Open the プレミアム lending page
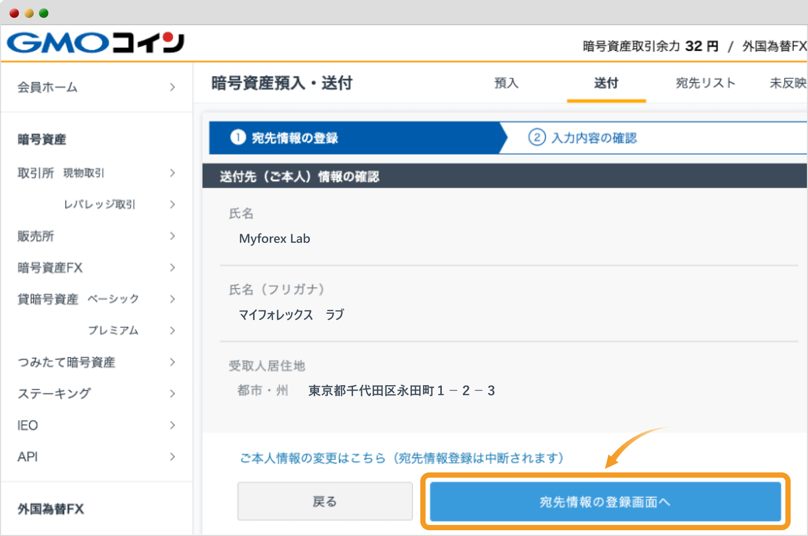Screen dimensions: 808x536 (113, 331)
